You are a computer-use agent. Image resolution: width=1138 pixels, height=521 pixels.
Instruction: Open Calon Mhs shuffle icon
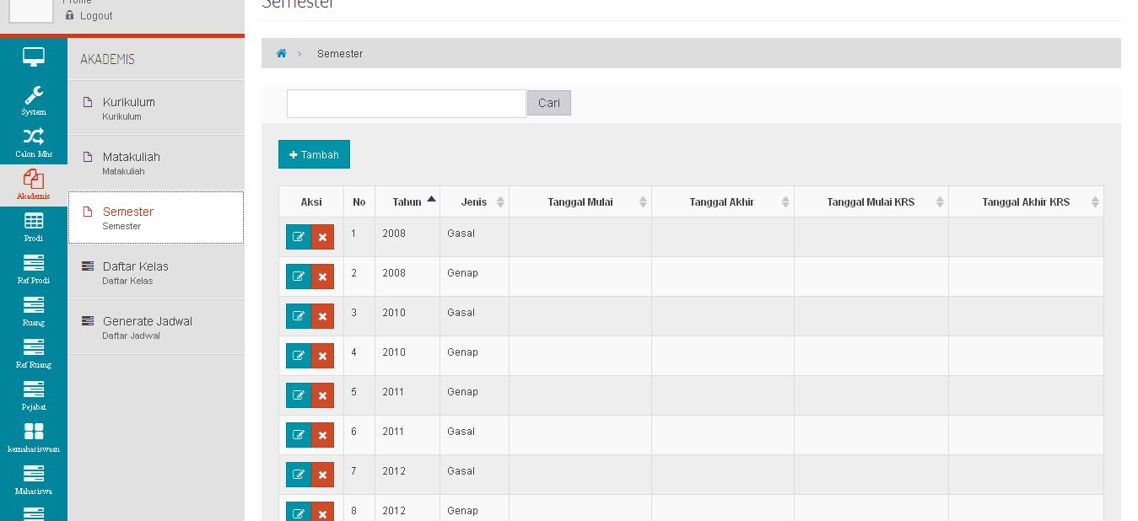click(34, 137)
